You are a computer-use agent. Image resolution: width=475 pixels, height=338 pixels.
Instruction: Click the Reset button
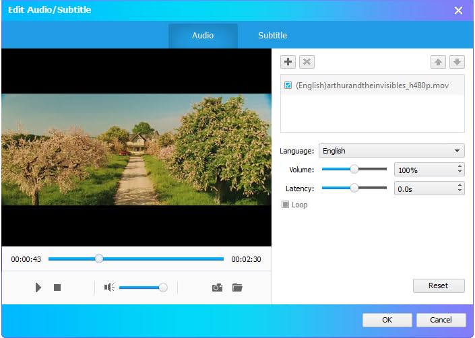pos(439,285)
